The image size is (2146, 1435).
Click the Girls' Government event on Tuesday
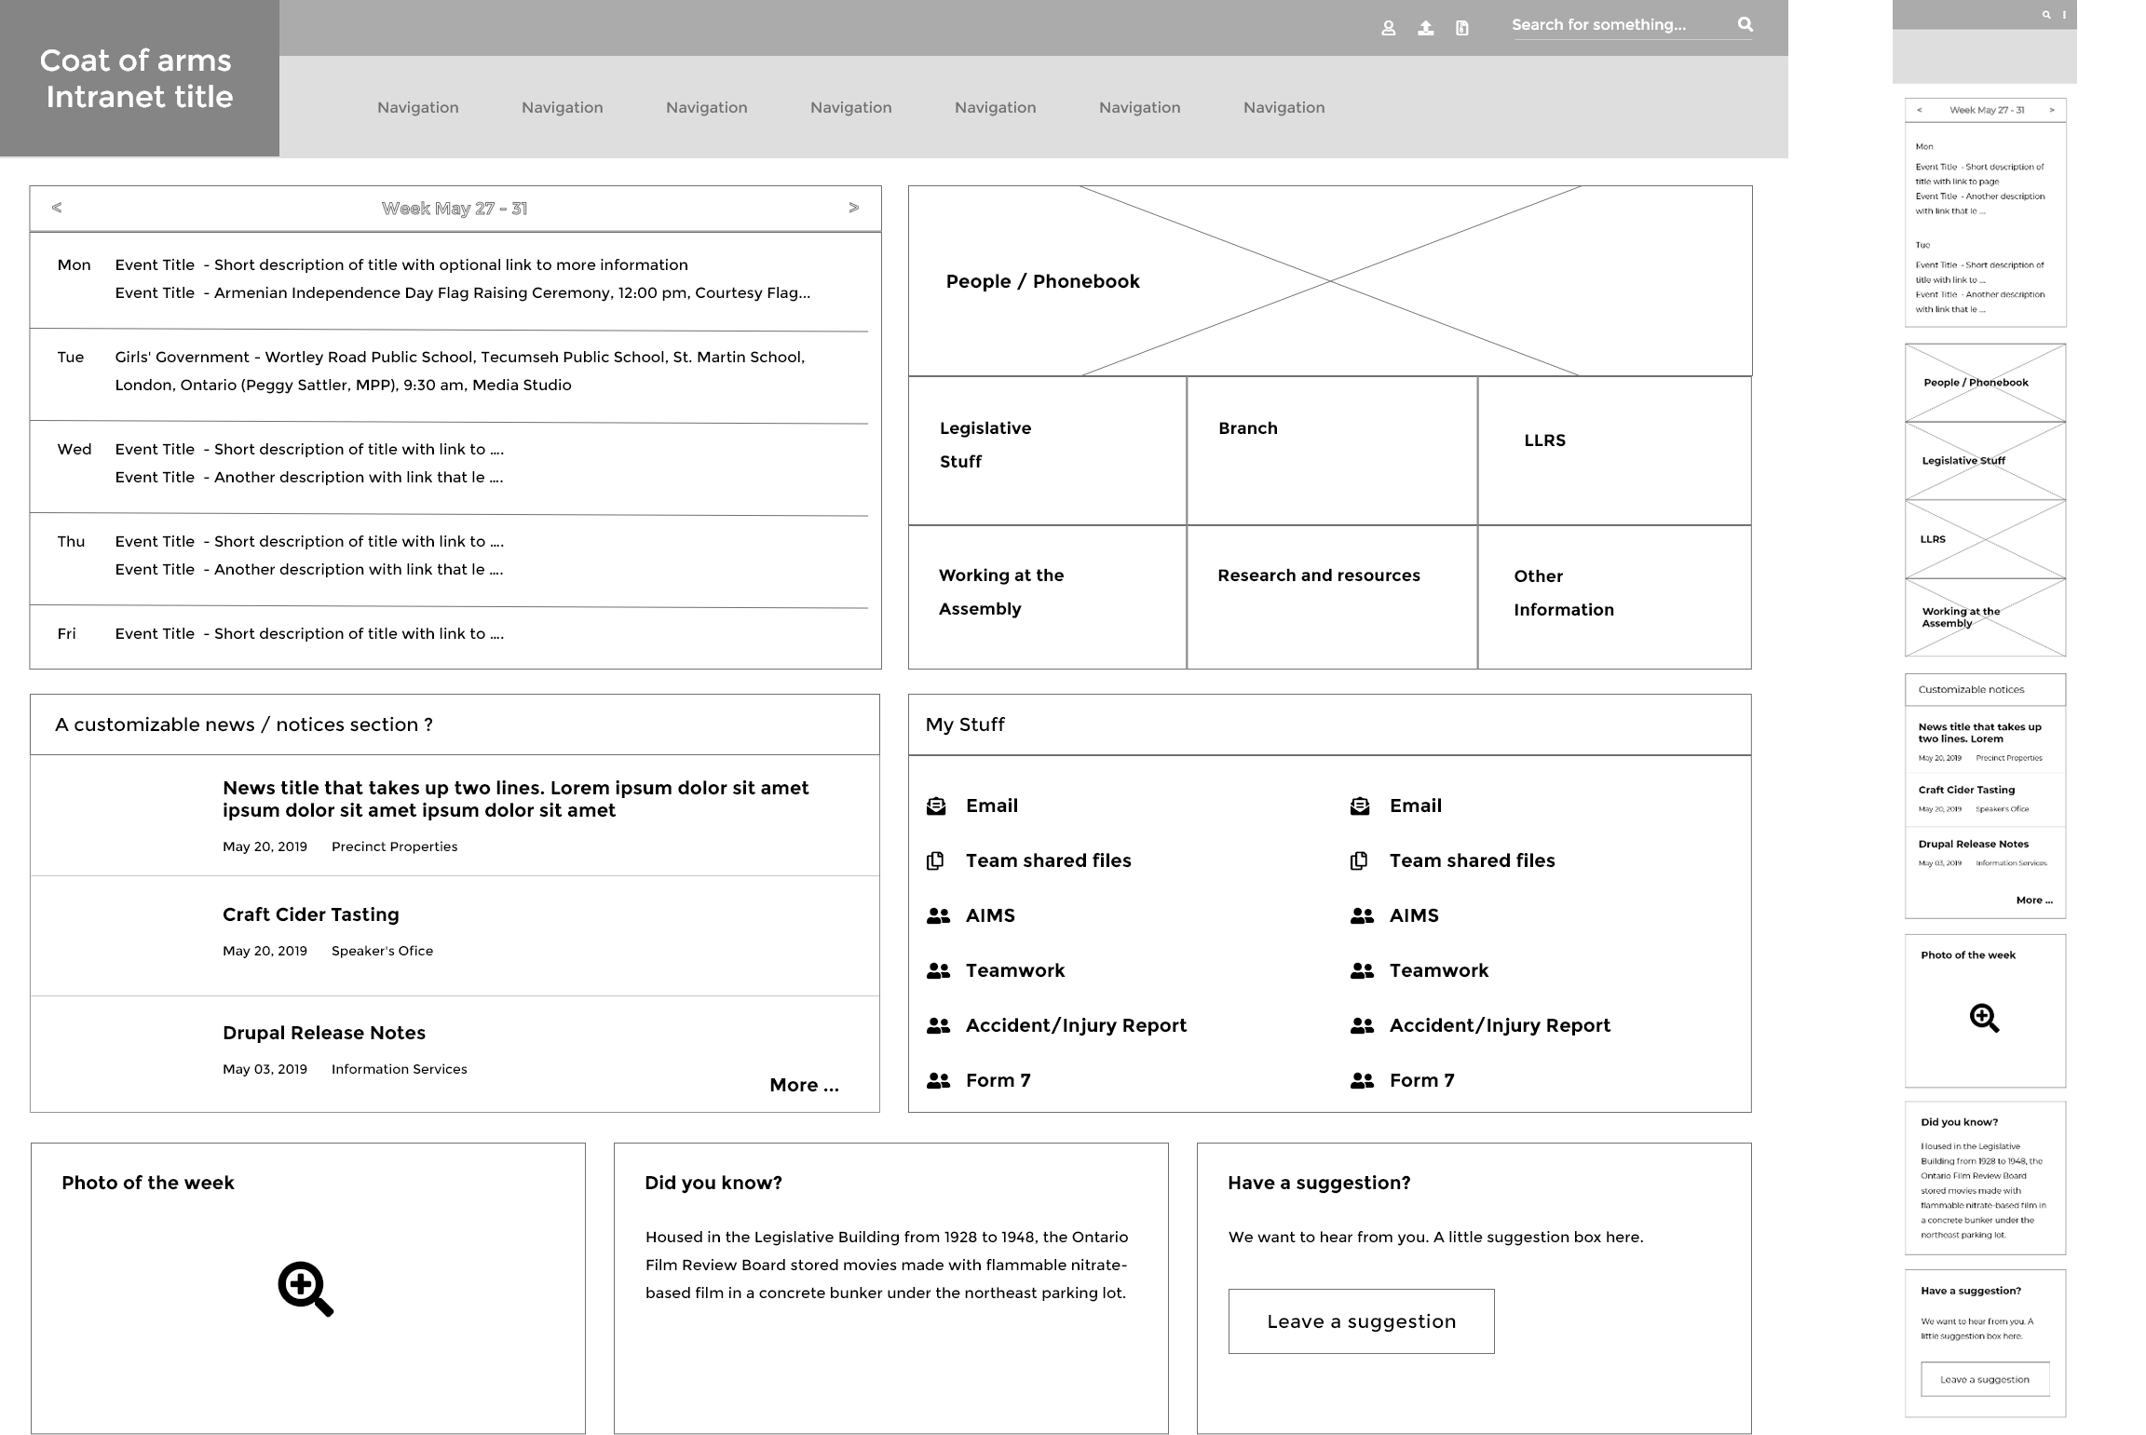460,371
